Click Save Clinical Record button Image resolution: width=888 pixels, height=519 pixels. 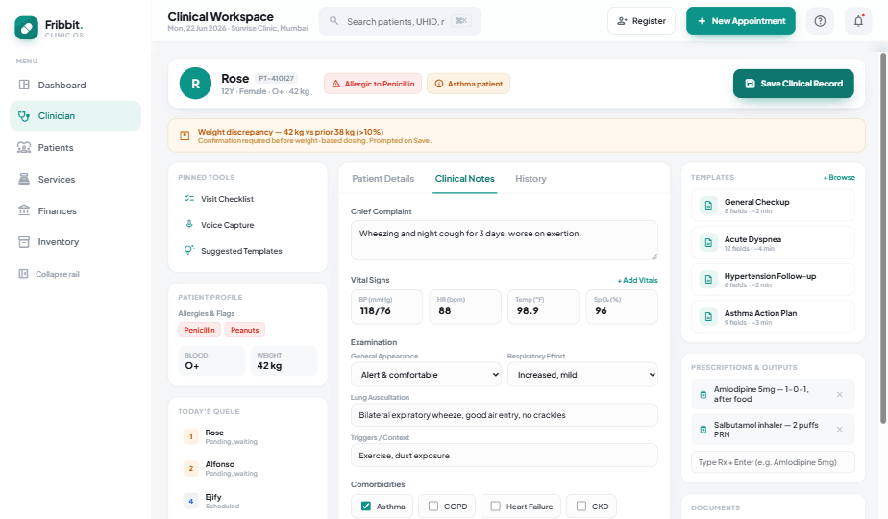pyautogui.click(x=794, y=84)
